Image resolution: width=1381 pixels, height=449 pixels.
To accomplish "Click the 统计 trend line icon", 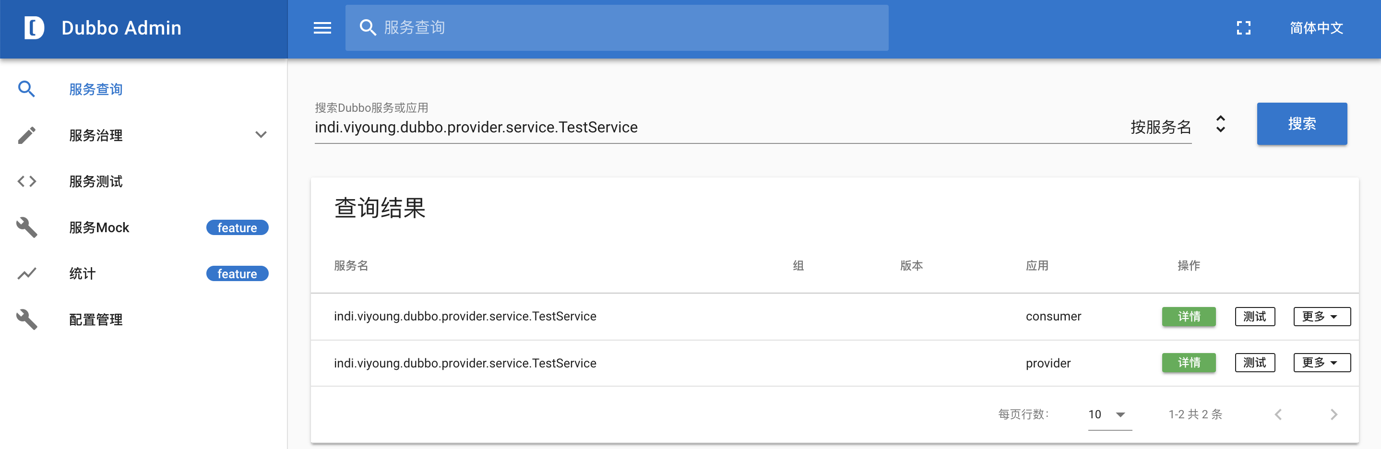I will [x=27, y=273].
